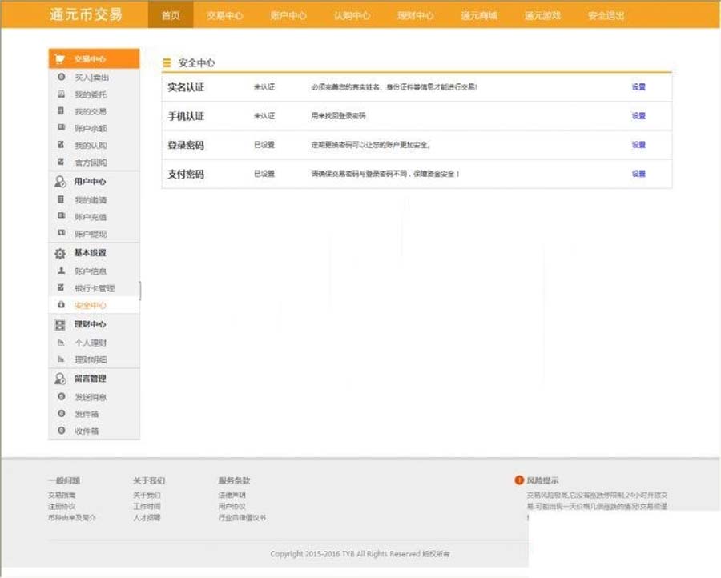Select 收件箱 in the message section
Viewport: 721px width, 578px height.
pyautogui.click(x=87, y=431)
